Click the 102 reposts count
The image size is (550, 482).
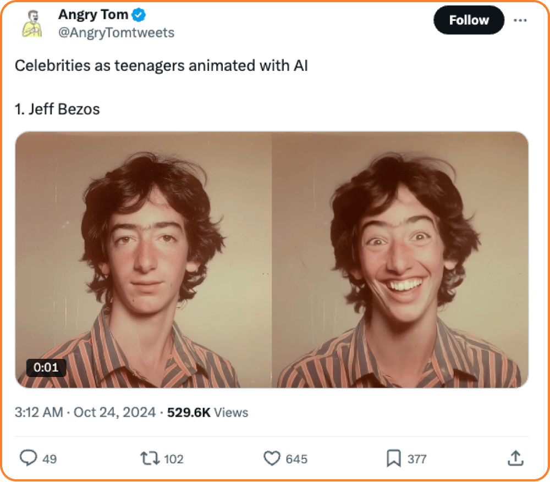(x=174, y=459)
